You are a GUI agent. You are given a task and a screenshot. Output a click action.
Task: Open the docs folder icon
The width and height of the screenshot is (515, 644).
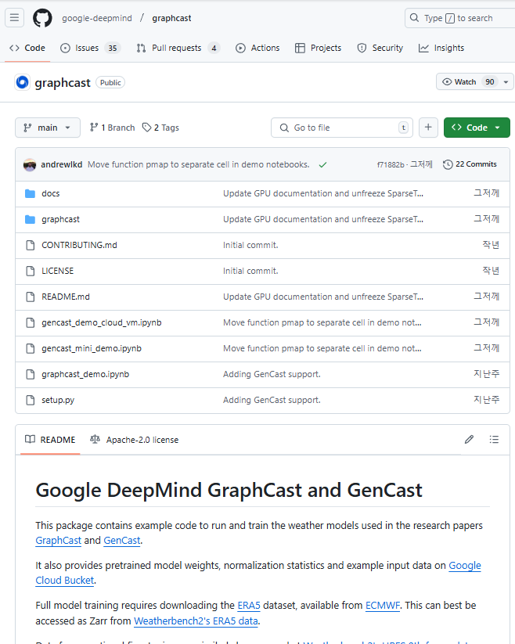click(30, 193)
